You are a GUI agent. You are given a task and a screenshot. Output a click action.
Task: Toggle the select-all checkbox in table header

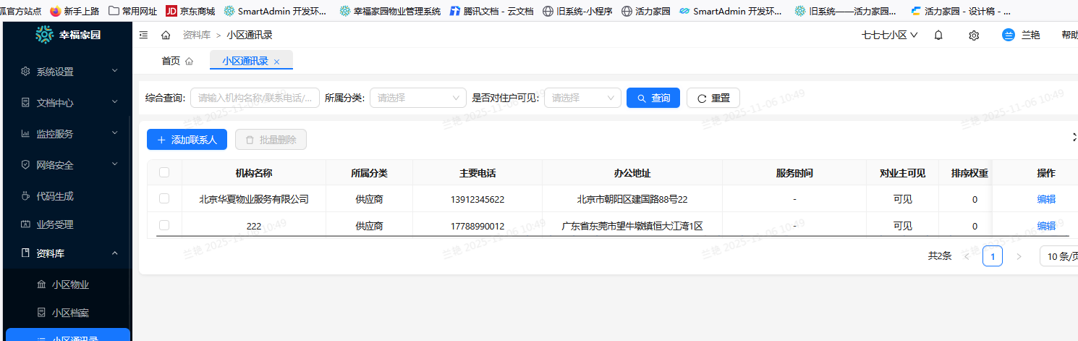tap(164, 172)
